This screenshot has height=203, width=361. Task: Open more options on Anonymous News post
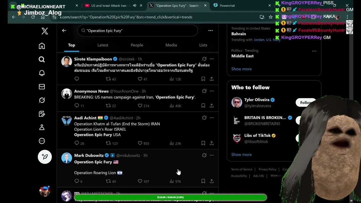point(212,91)
